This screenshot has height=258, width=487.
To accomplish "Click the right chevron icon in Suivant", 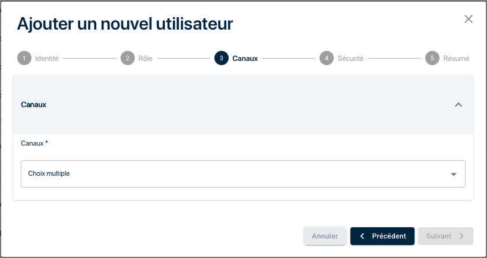I will (461, 236).
